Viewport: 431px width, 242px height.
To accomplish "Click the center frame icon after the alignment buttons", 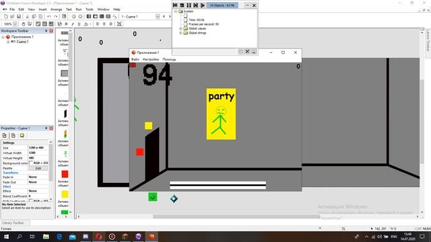I will [119, 24].
